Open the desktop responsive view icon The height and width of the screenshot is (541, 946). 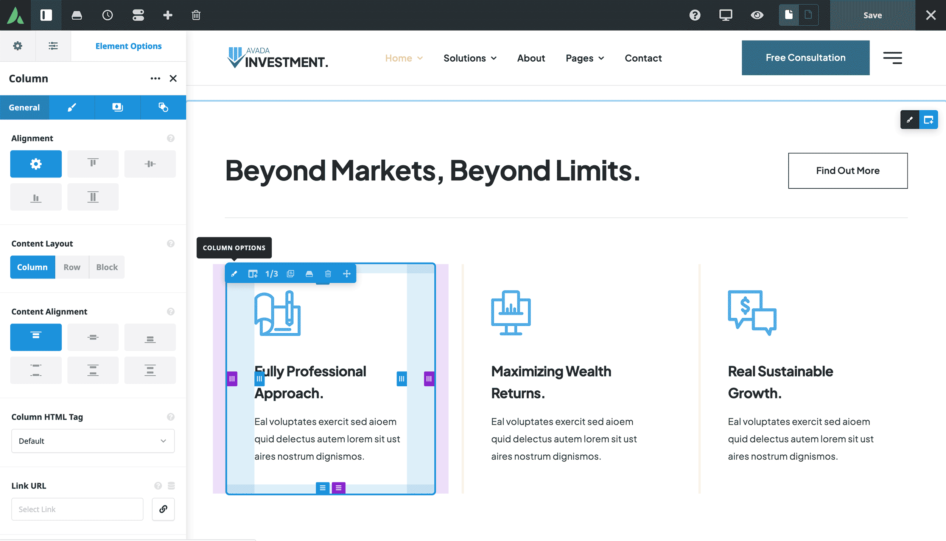tap(725, 15)
